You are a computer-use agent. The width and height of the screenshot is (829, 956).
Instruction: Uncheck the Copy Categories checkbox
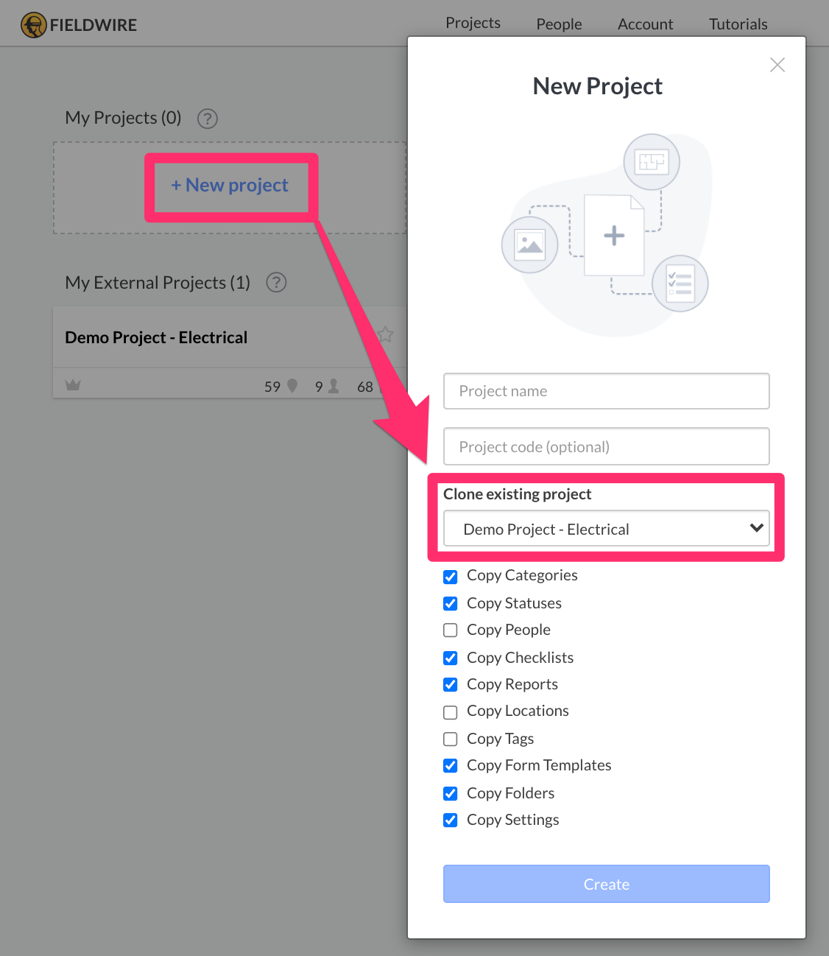click(x=451, y=576)
